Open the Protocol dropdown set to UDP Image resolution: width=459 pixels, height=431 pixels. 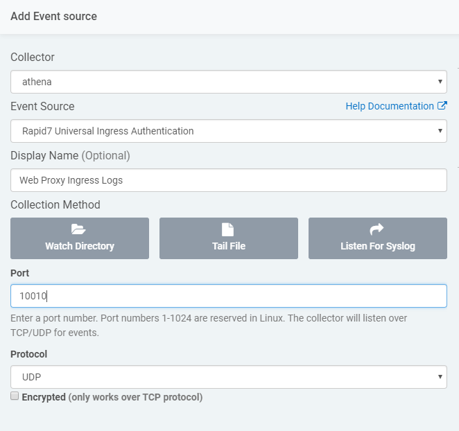point(228,377)
